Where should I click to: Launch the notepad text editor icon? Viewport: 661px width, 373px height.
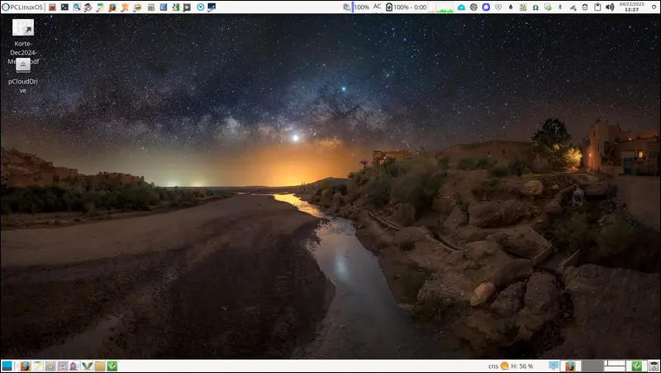point(100,7)
